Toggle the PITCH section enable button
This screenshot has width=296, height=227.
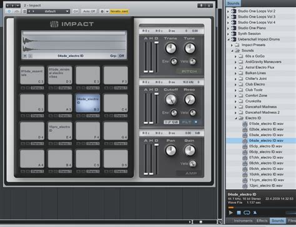[x=189, y=71]
